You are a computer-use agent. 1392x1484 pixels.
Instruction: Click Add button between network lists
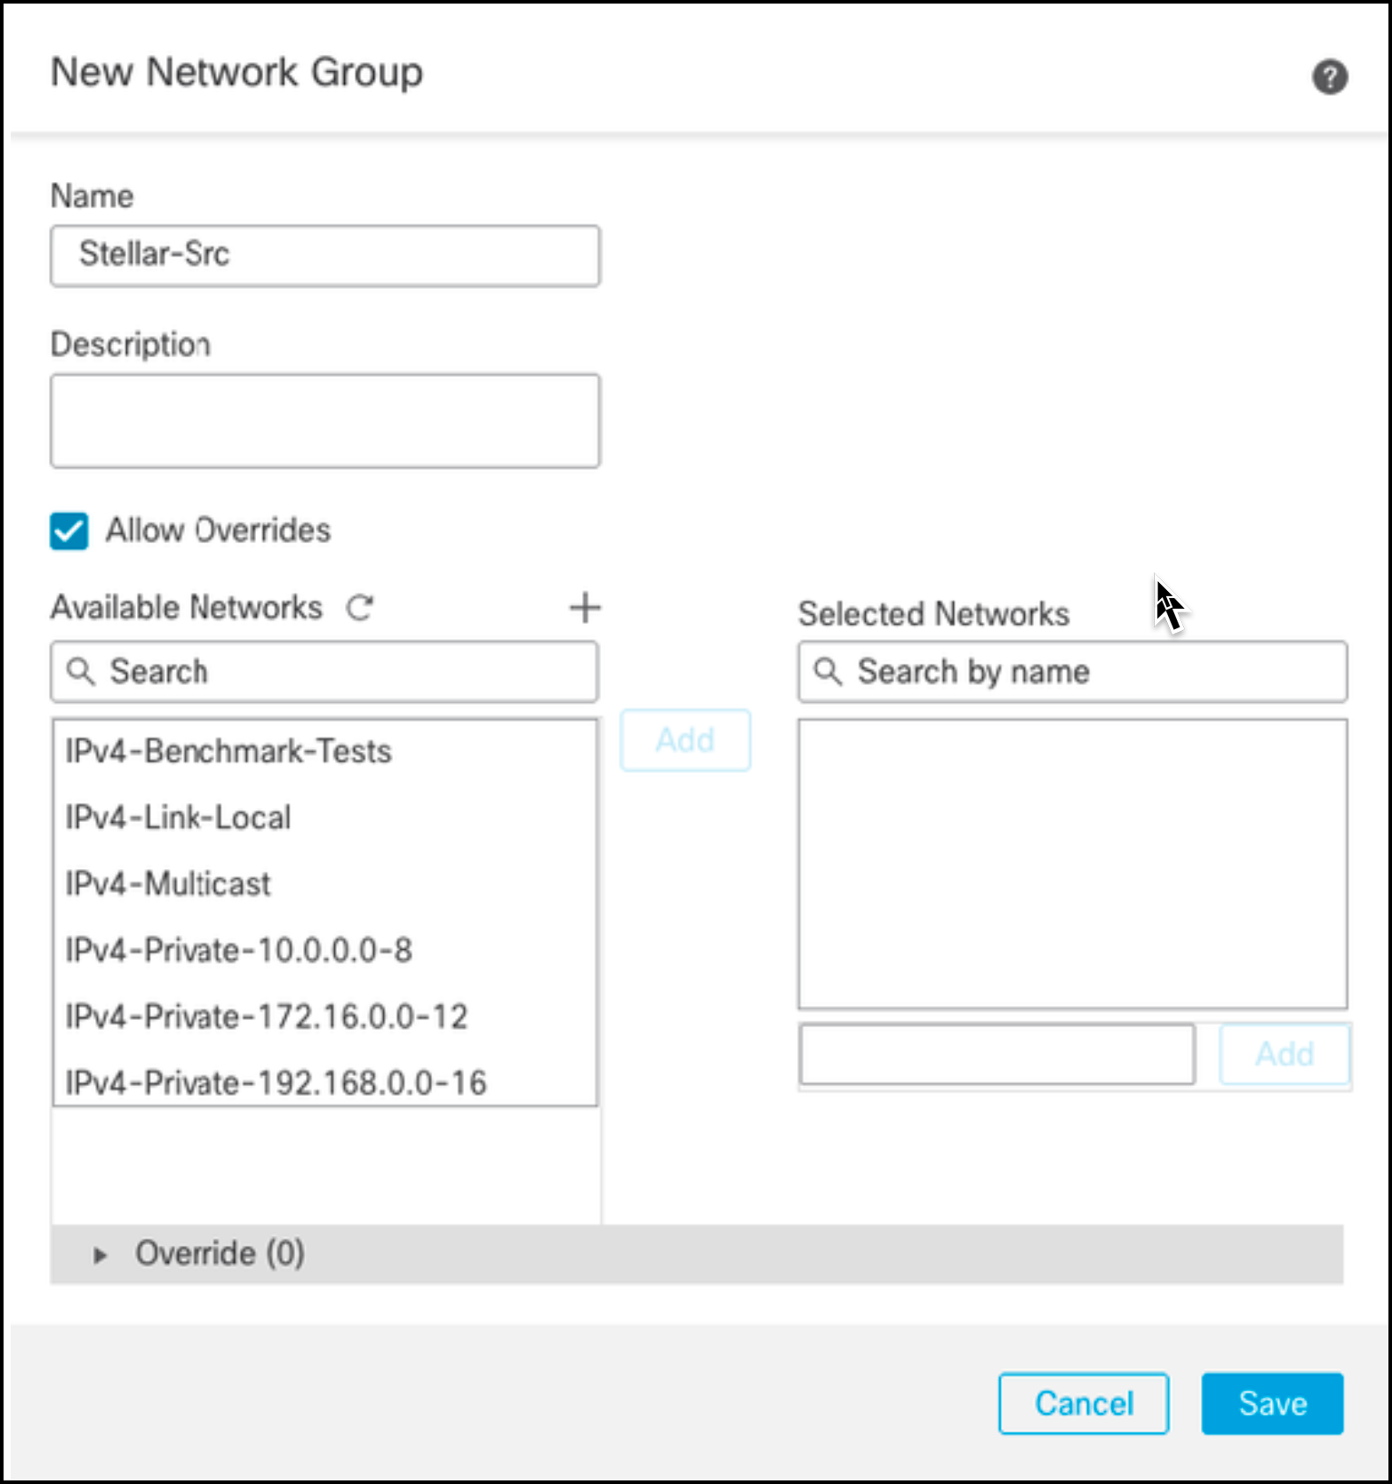(685, 740)
